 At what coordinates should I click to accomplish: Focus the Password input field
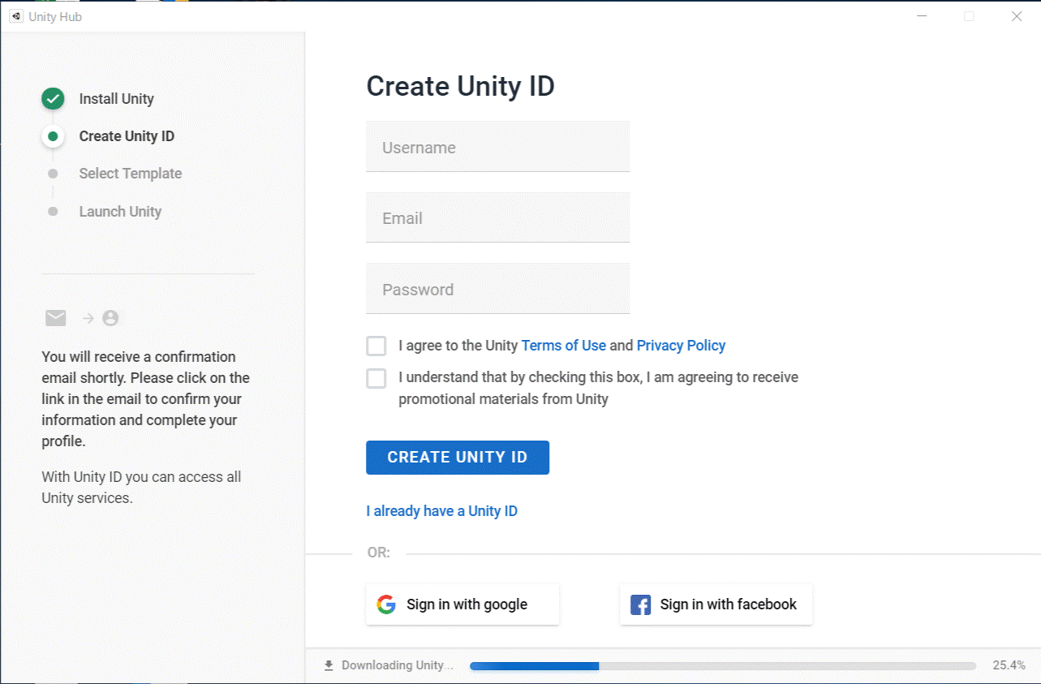(497, 289)
